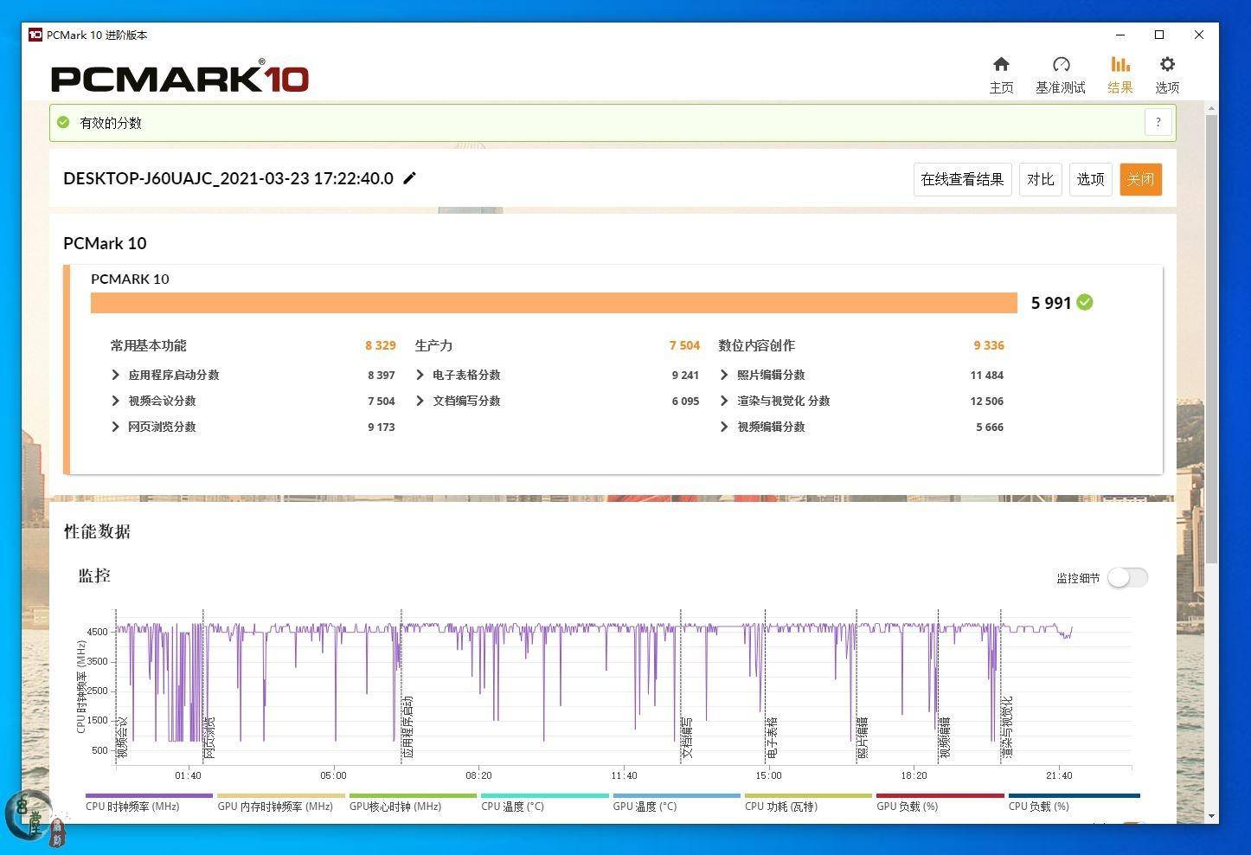Click the 性能数据 heading
The height and width of the screenshot is (855, 1251).
[x=97, y=531]
